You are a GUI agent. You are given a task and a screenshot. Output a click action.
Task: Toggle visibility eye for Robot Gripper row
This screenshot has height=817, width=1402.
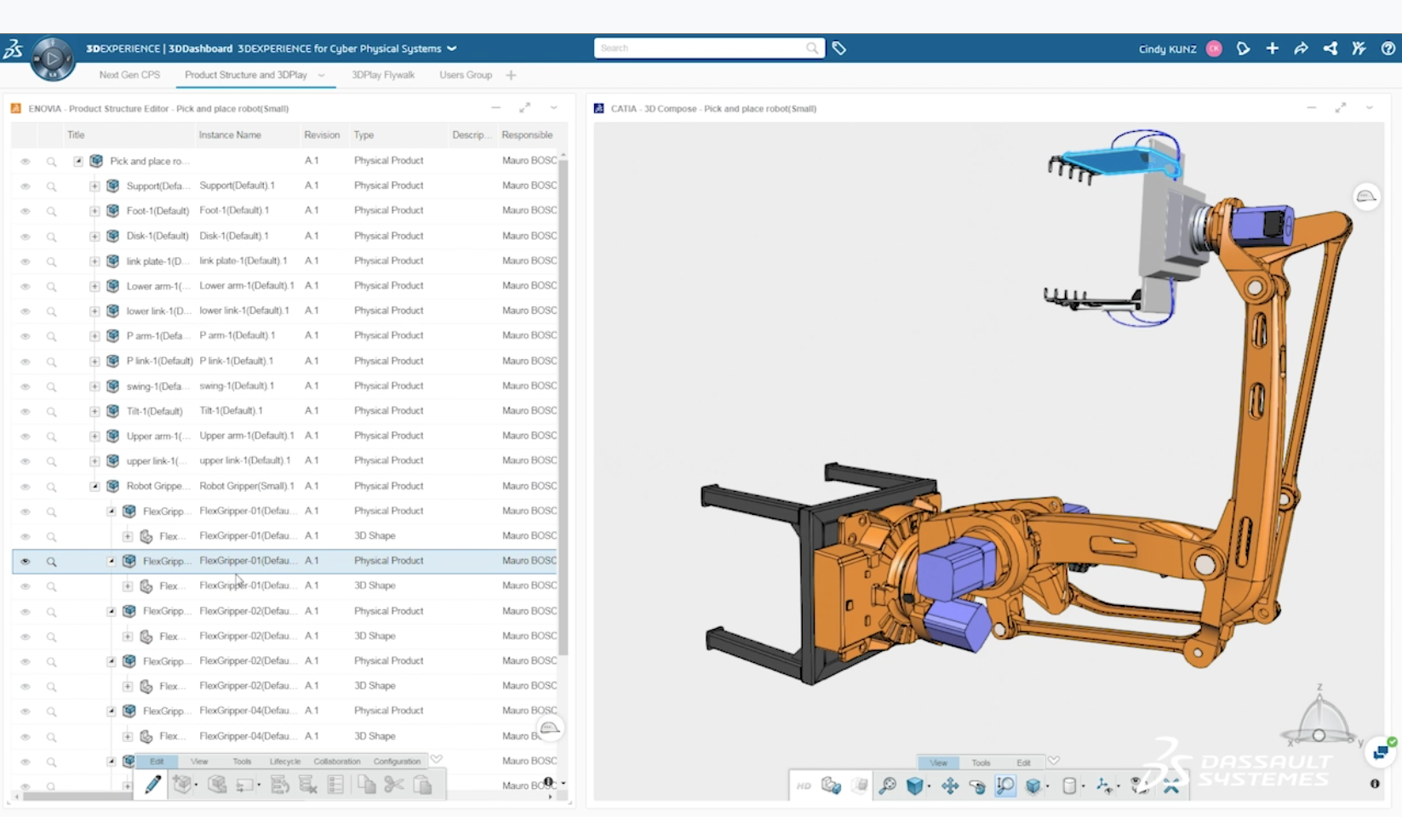tap(25, 486)
